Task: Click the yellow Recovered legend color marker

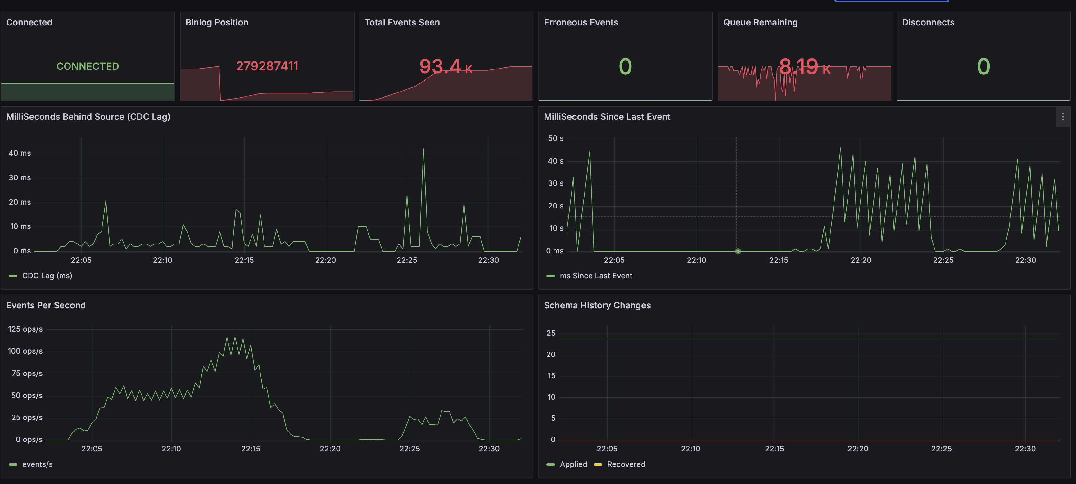Action: click(598, 464)
